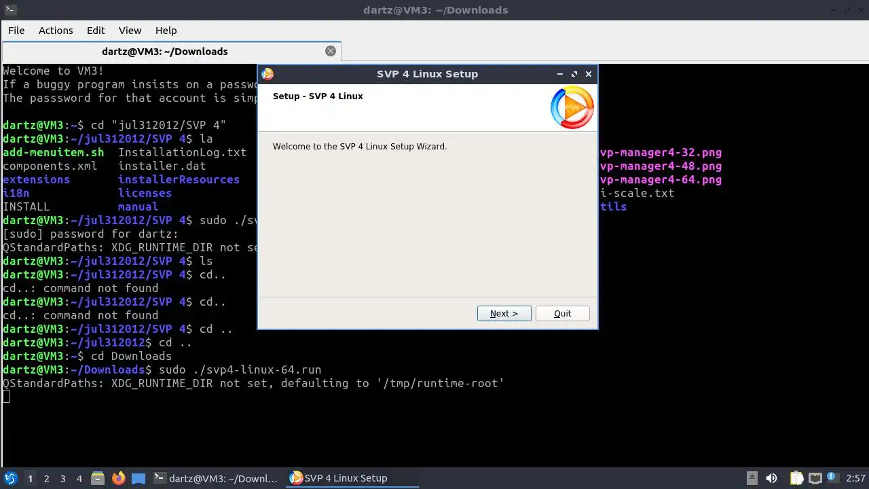Open the terminal Actions menu
Screen dimensions: 869x489
(x=56, y=31)
